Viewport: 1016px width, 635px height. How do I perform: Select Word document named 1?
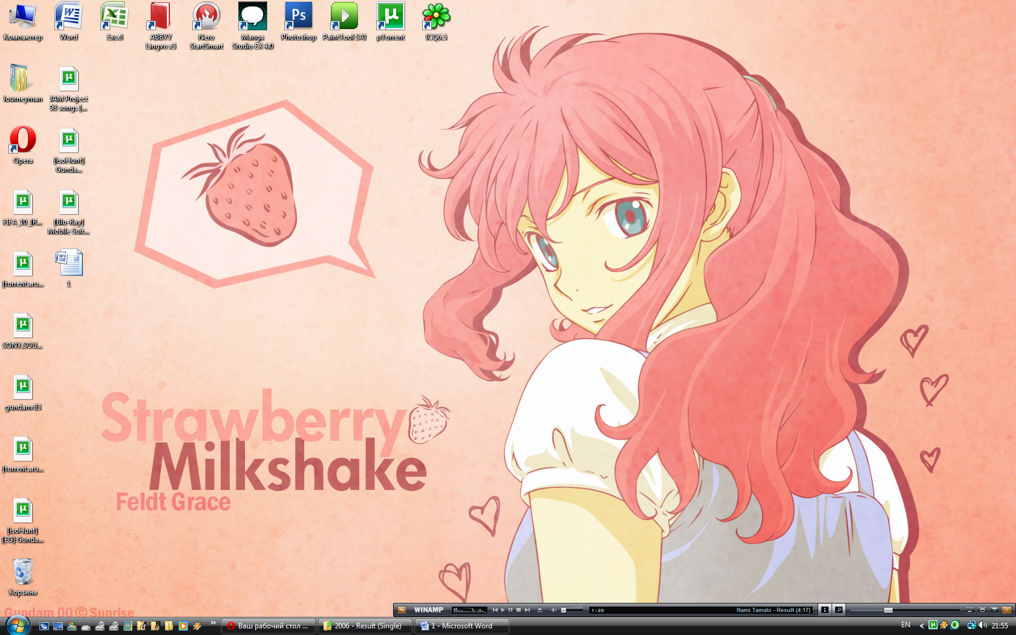[68, 269]
